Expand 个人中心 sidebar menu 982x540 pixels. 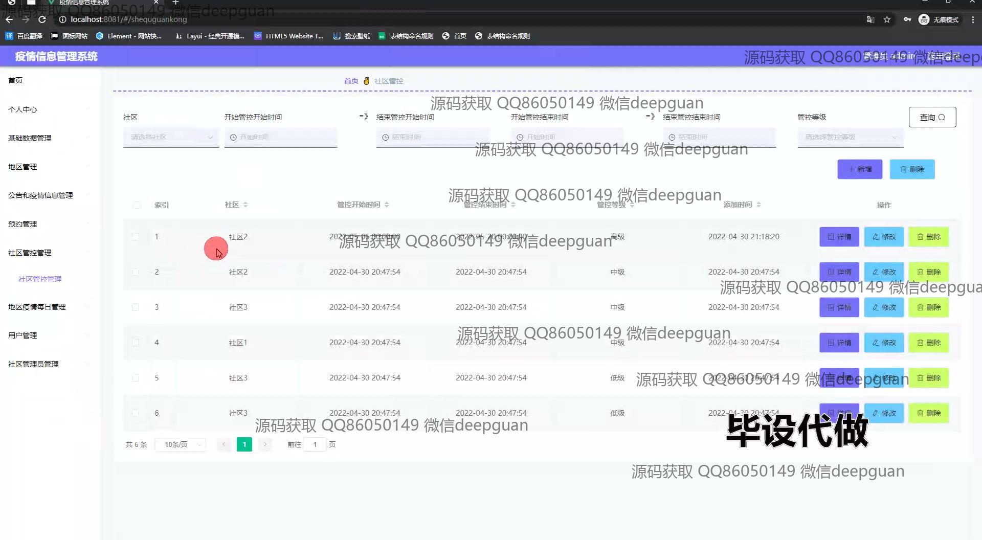point(49,109)
